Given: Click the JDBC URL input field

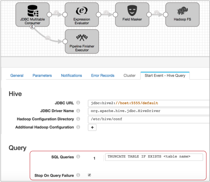Looking at the screenshot, I should pyautogui.click(x=148, y=103).
